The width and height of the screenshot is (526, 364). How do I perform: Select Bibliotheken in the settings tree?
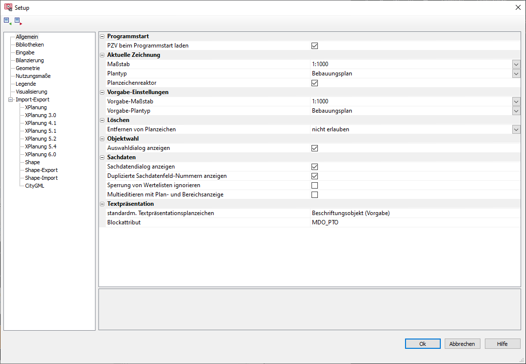coord(29,45)
